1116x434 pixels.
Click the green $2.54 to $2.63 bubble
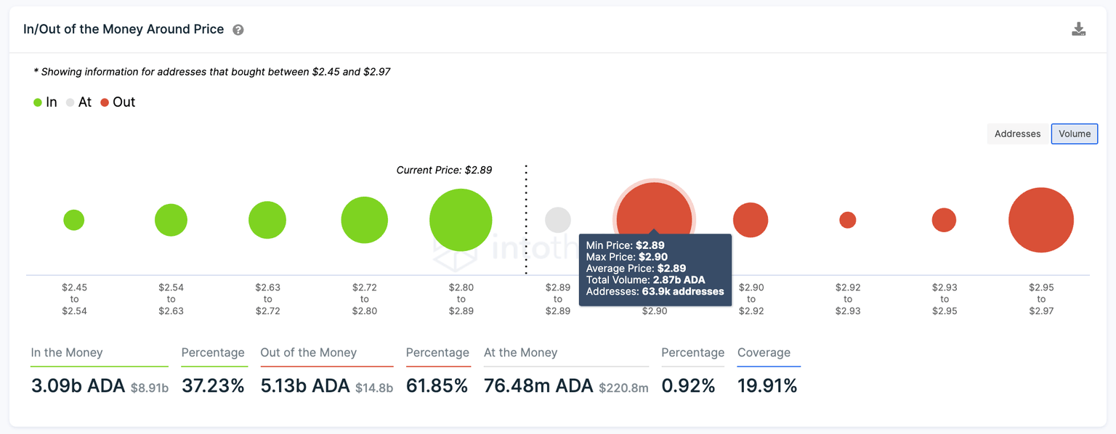(x=171, y=220)
